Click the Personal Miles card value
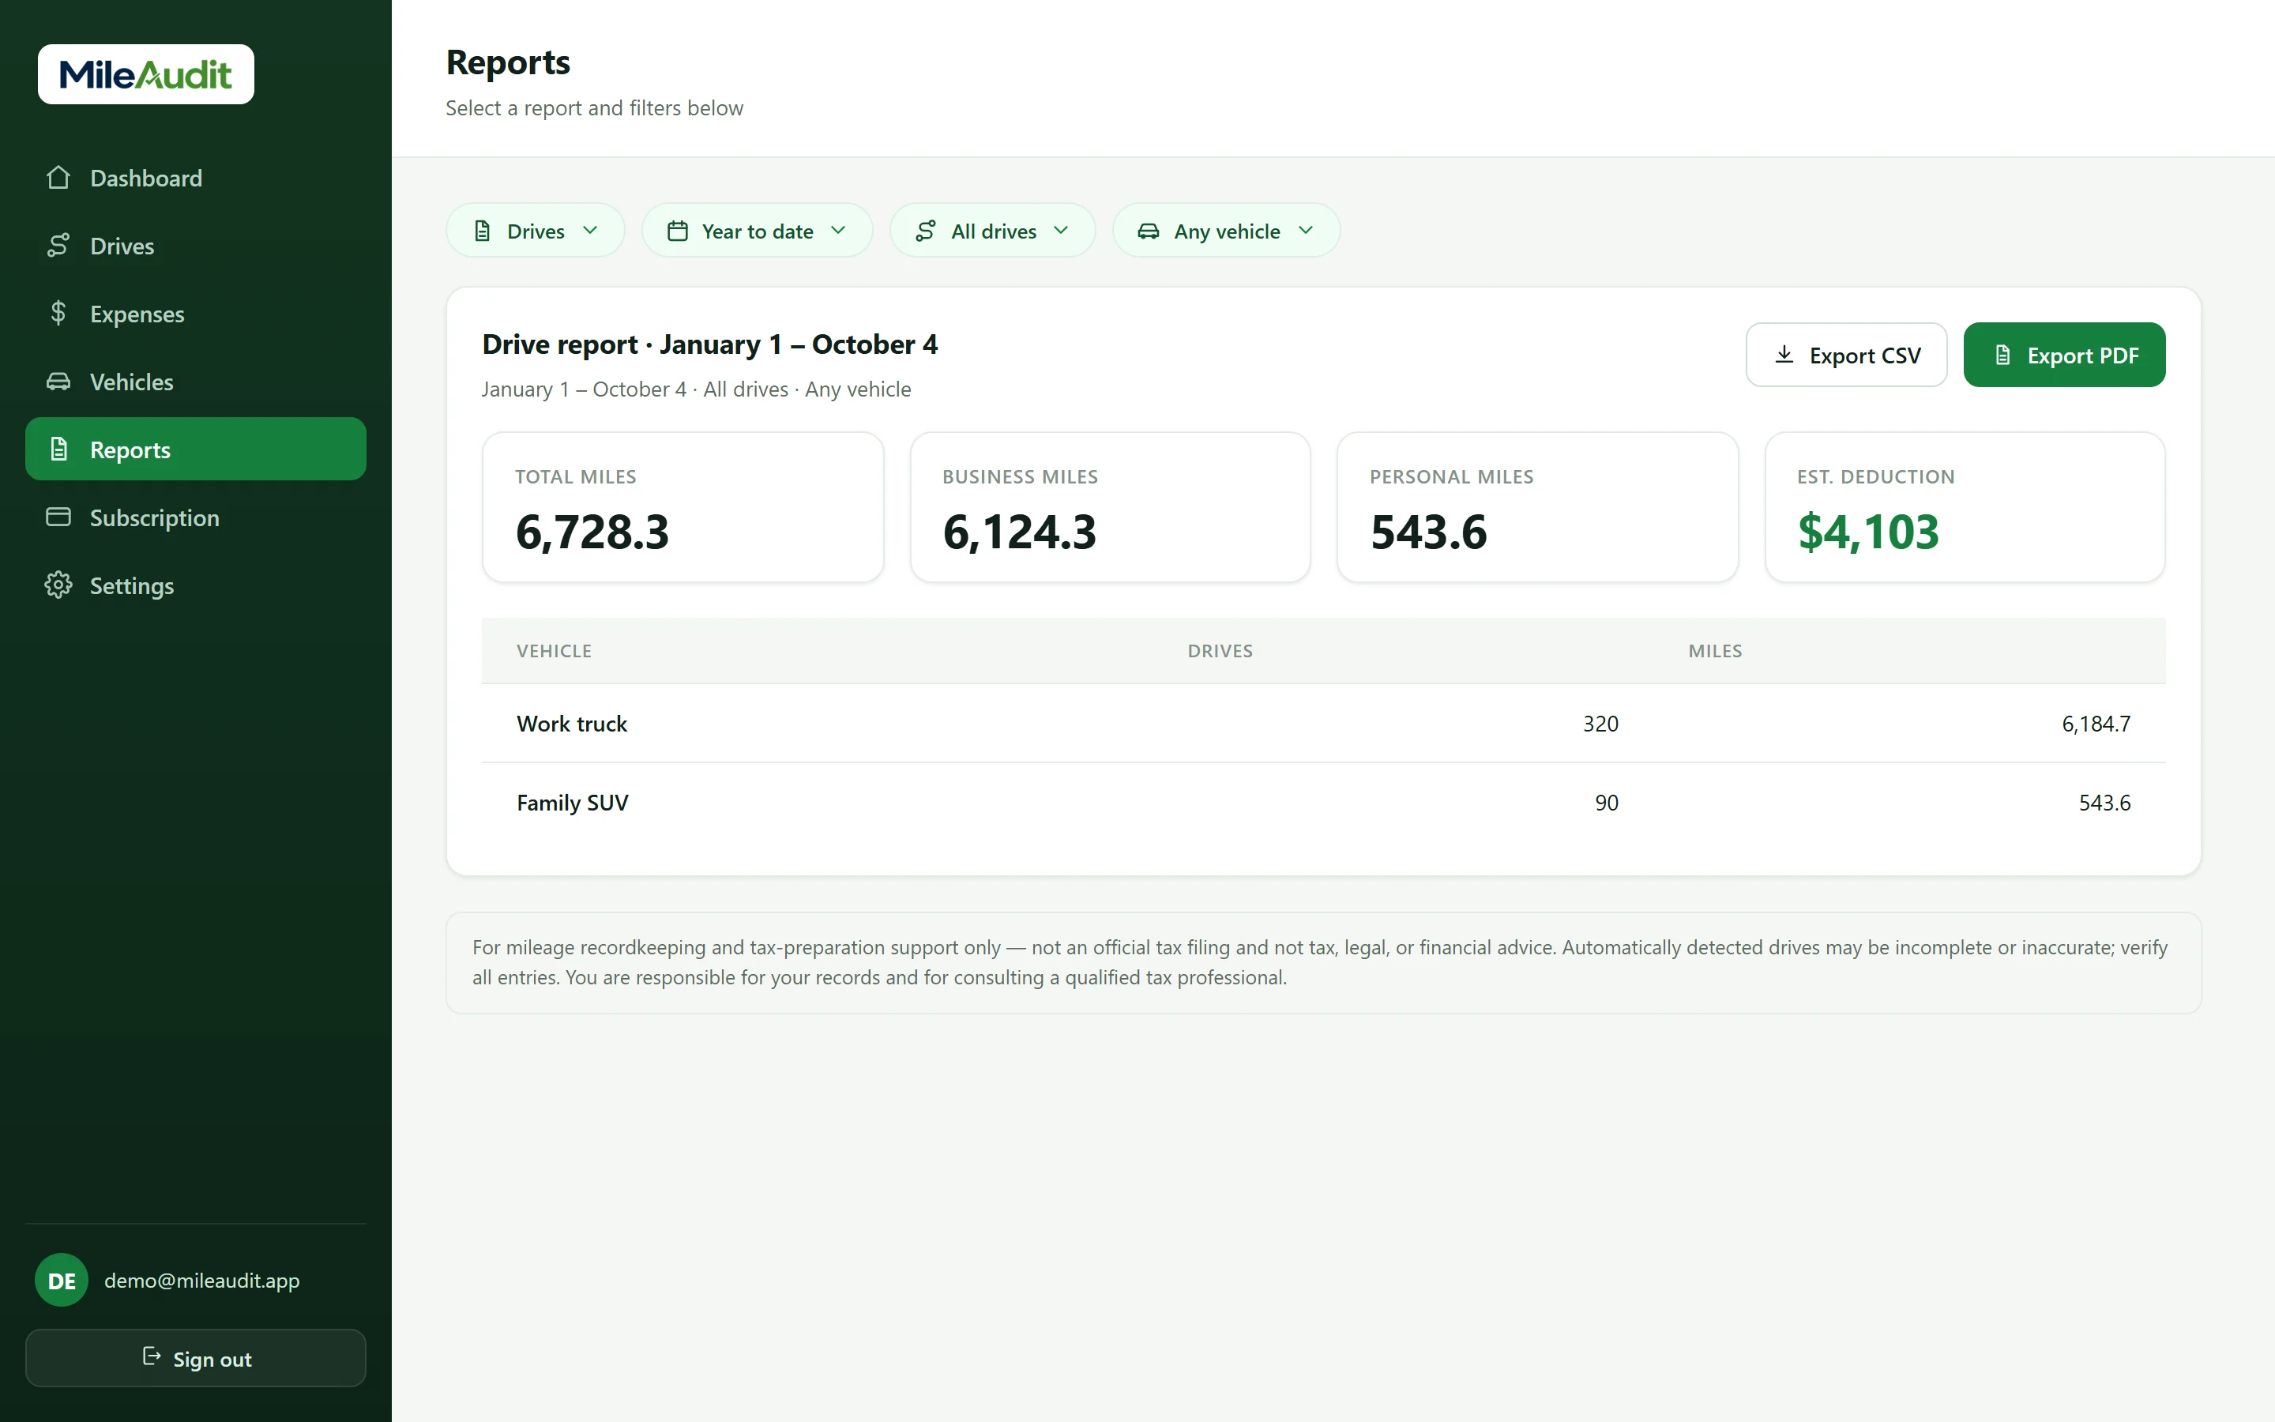Viewport: 2275px width, 1422px height. 1429,532
